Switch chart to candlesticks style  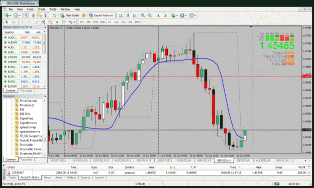[x=128, y=15]
